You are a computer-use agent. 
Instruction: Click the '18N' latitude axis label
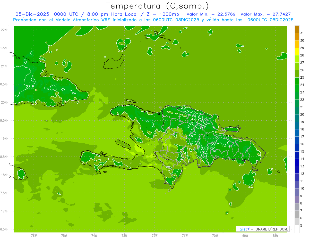(4, 175)
